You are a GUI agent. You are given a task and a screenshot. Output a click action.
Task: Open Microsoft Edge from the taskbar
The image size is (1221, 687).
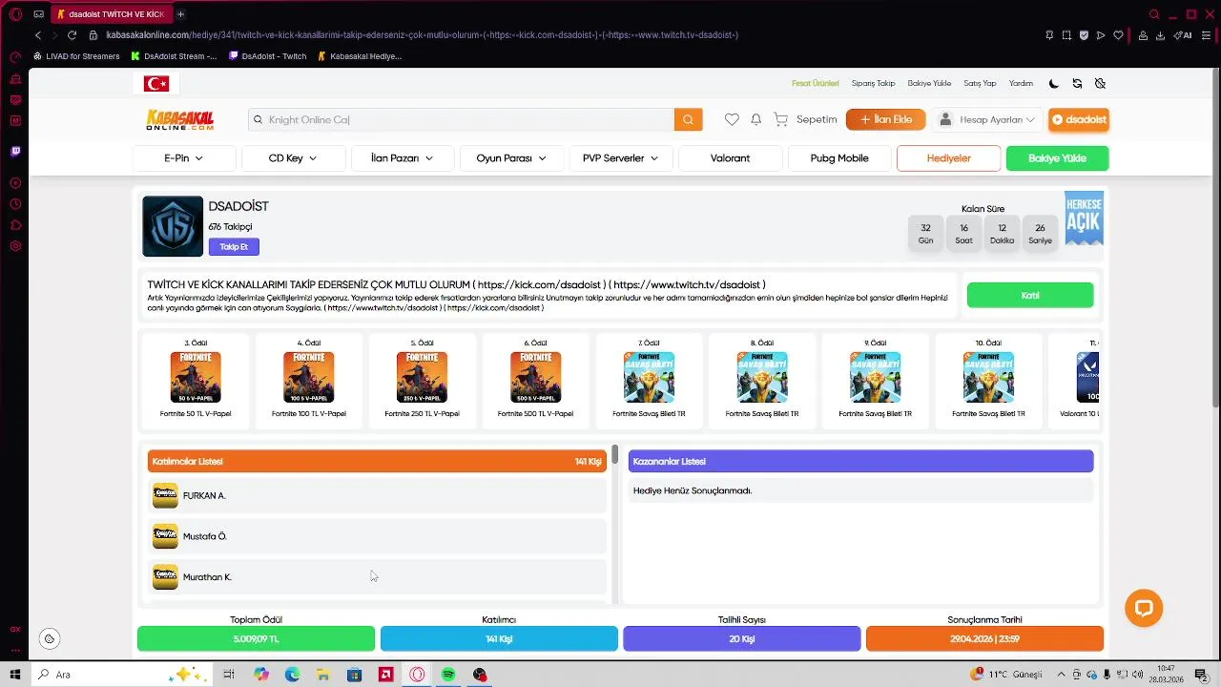pos(292,675)
